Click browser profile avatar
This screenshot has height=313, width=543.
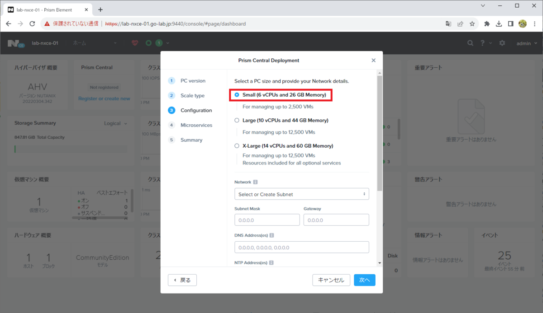pos(522,23)
